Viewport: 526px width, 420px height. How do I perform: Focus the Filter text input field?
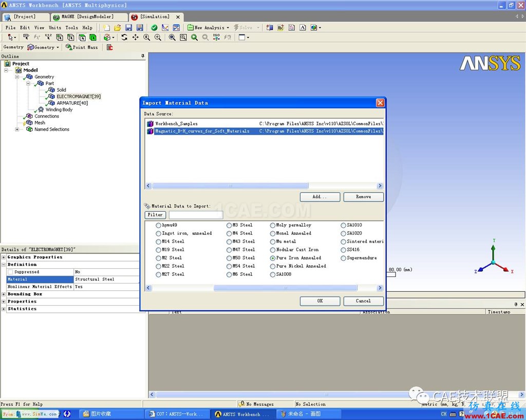pos(196,215)
